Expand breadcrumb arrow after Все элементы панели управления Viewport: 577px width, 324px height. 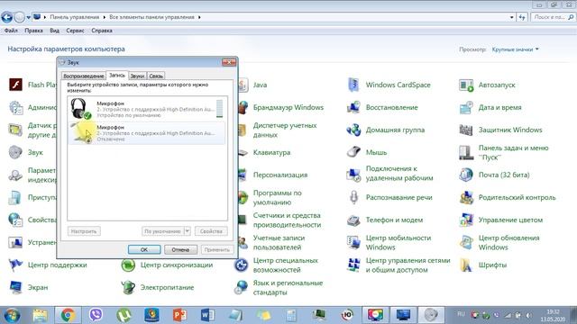tap(199, 17)
